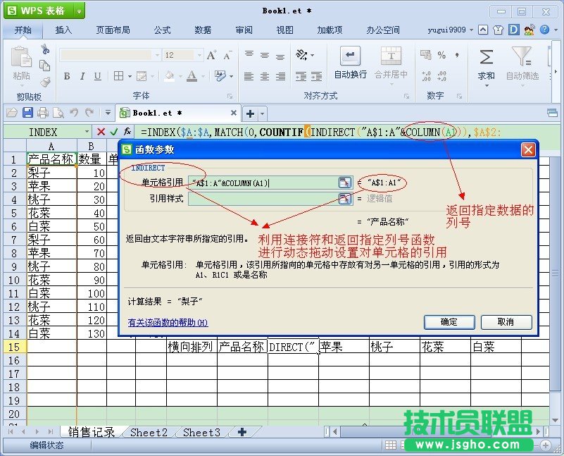Screen dimensions: 564x456
Task: Toggle Bold formatting
Action: [68, 76]
